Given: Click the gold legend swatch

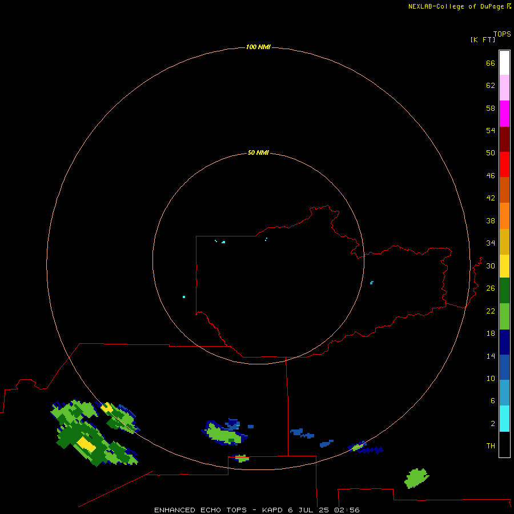Looking at the screenshot, I should [504, 242].
